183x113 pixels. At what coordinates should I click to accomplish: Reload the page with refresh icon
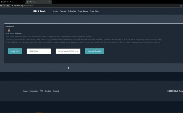click(x=8, y=5)
